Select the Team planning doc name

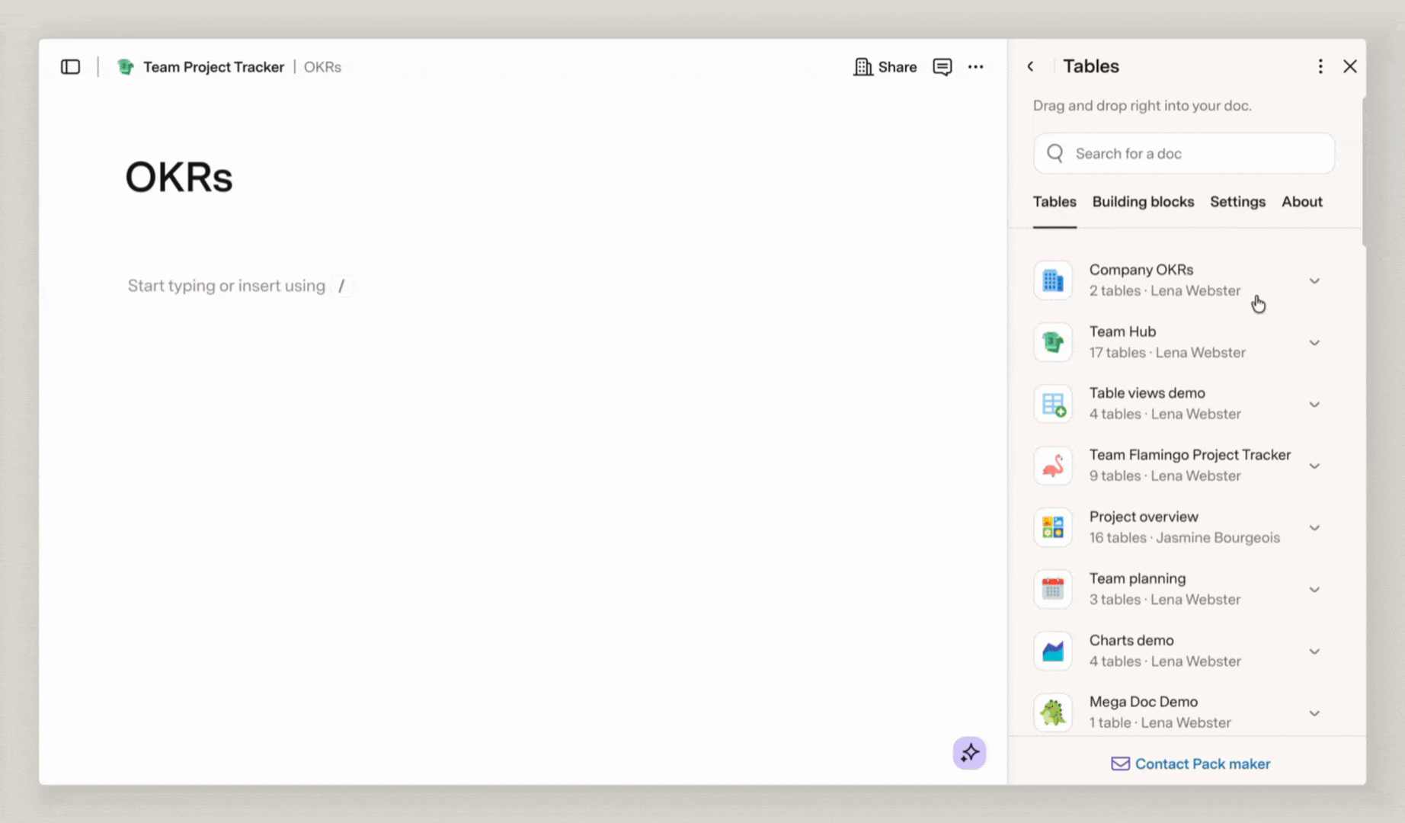coord(1138,578)
